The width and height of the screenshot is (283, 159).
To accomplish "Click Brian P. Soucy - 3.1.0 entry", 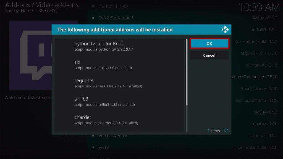I will tap(259, 89).
